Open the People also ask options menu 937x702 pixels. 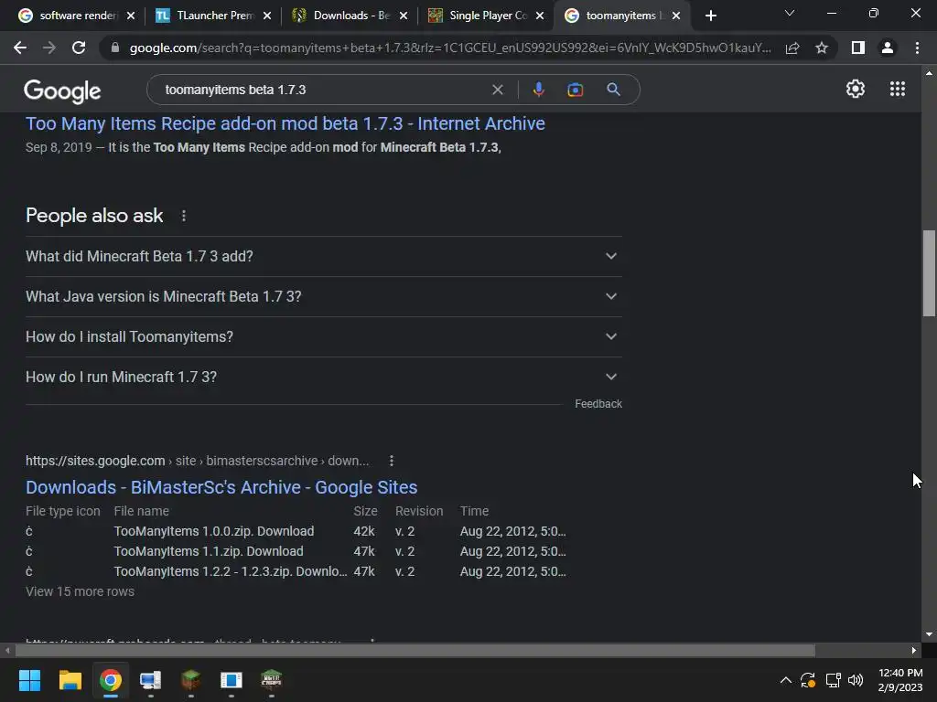(183, 216)
